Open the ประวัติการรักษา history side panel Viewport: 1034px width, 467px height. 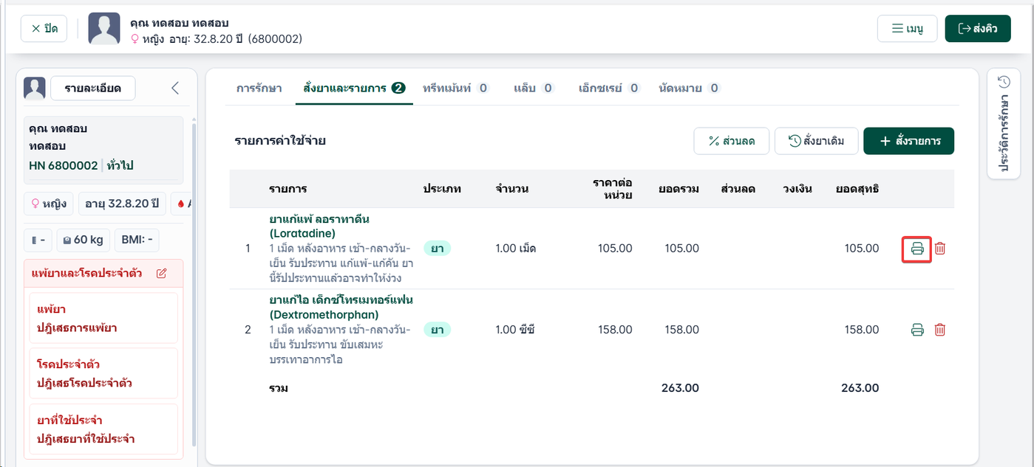pyautogui.click(x=1004, y=123)
